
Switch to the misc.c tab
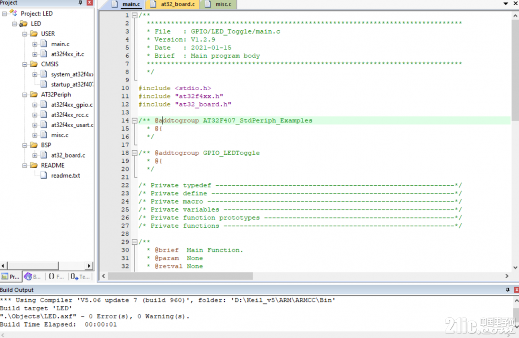click(x=219, y=4)
